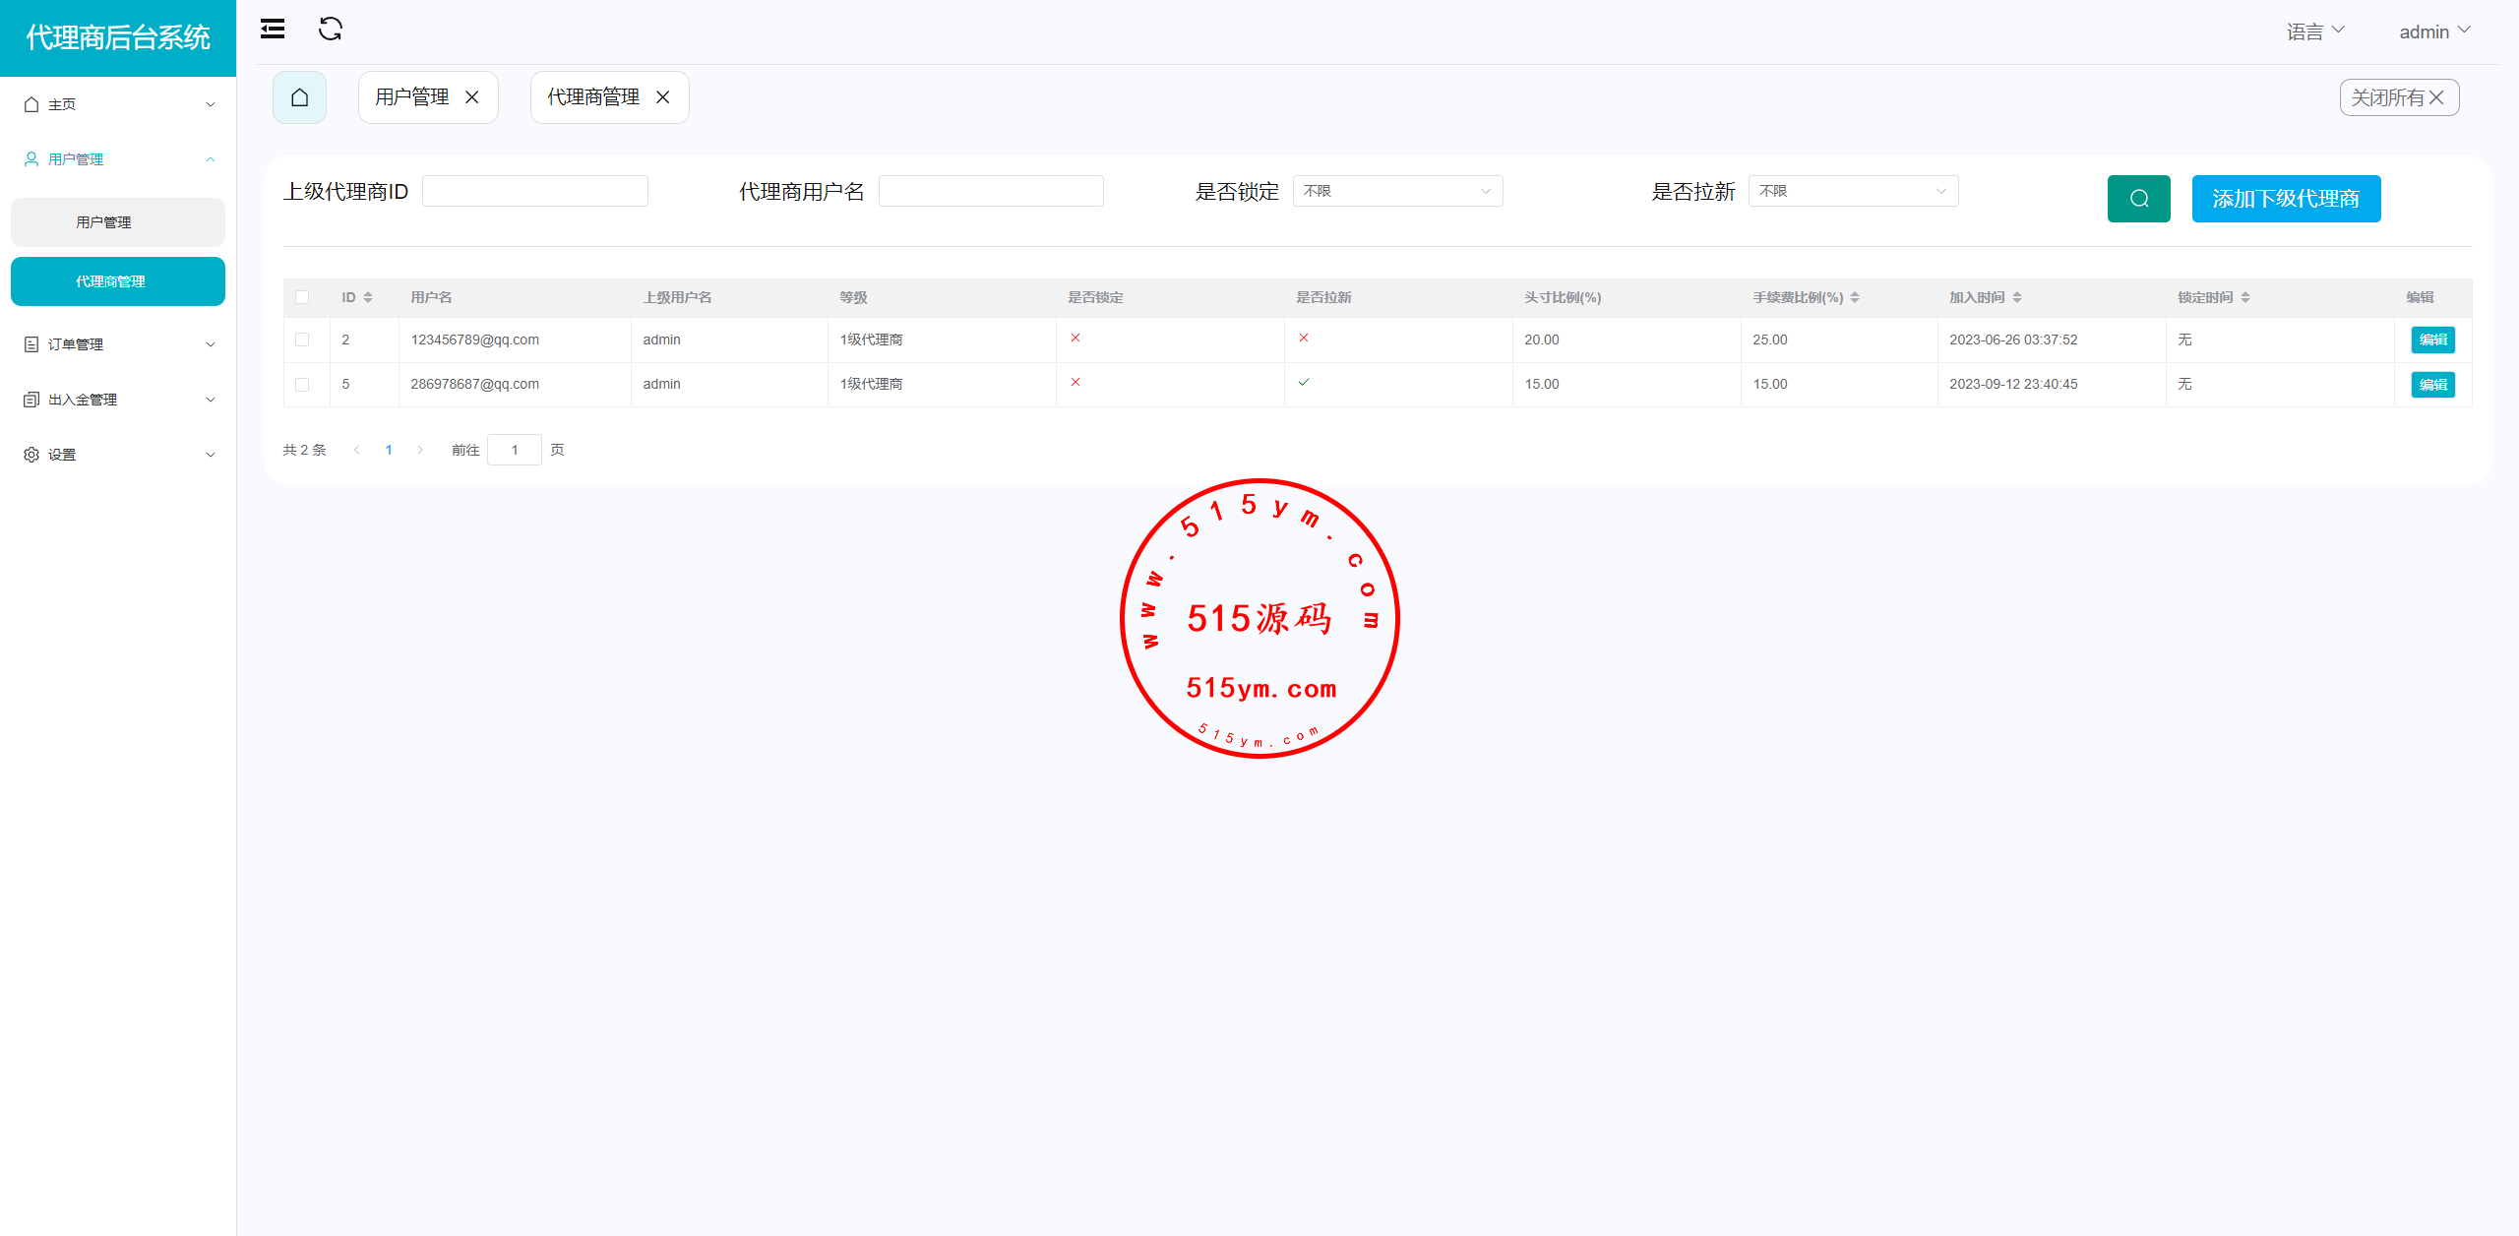The height and width of the screenshot is (1236, 2519).
Task: Toggle the select-all header checkbox
Action: [302, 297]
